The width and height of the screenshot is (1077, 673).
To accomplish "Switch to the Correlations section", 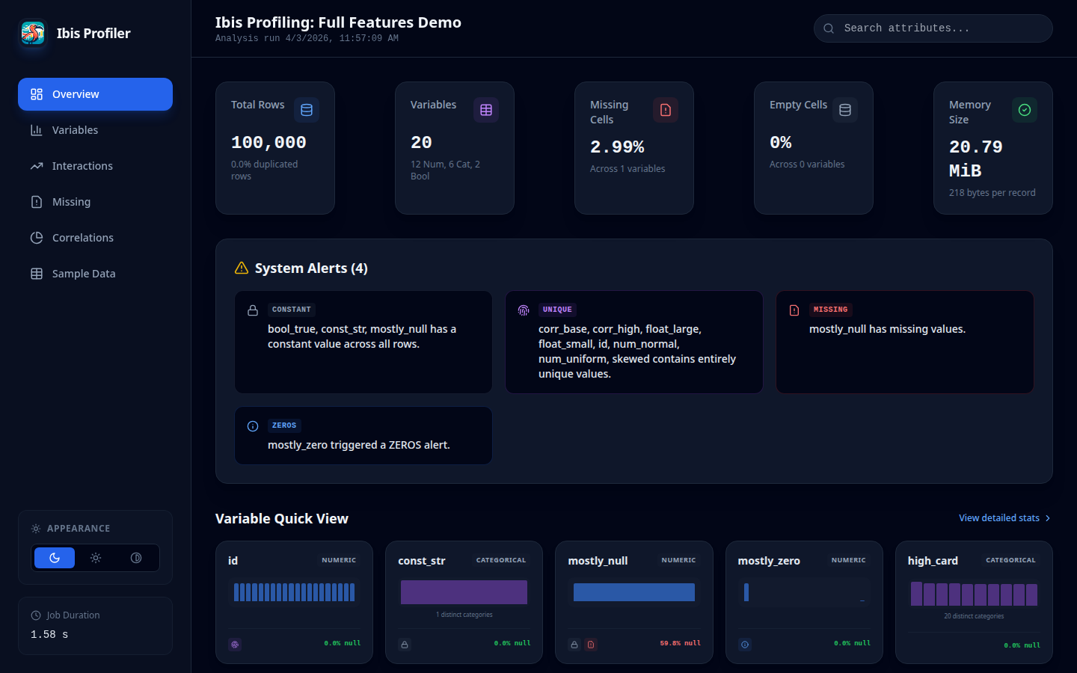I will [x=82, y=237].
